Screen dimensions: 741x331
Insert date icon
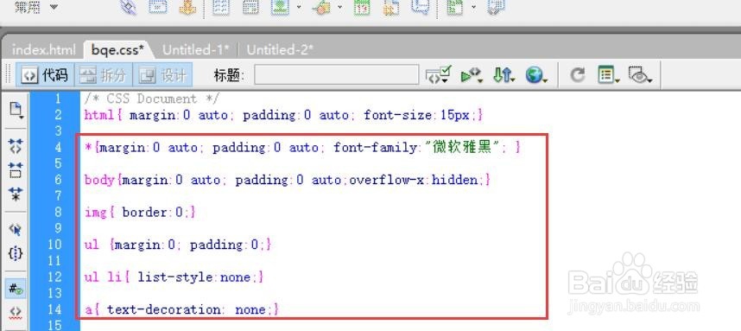(x=362, y=7)
